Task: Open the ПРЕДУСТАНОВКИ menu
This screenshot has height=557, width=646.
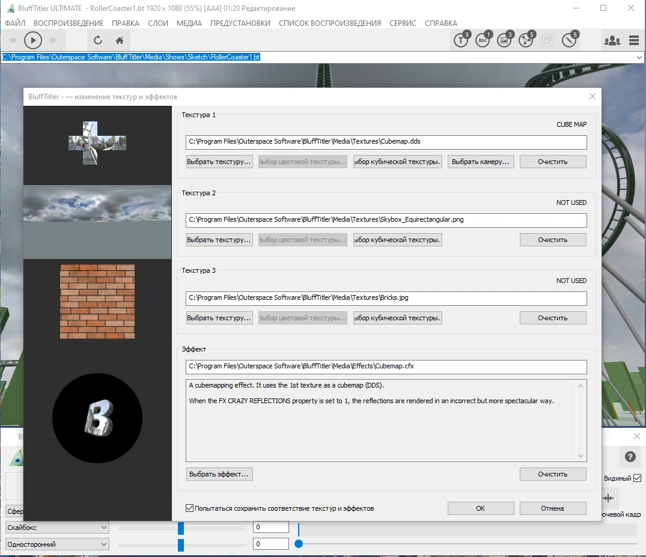Action: pyautogui.click(x=240, y=23)
